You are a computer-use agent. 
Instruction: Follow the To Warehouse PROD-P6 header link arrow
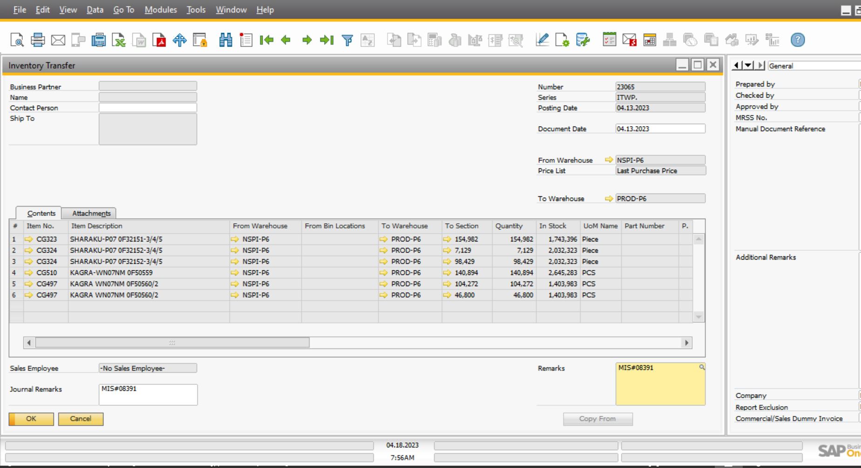coord(609,199)
